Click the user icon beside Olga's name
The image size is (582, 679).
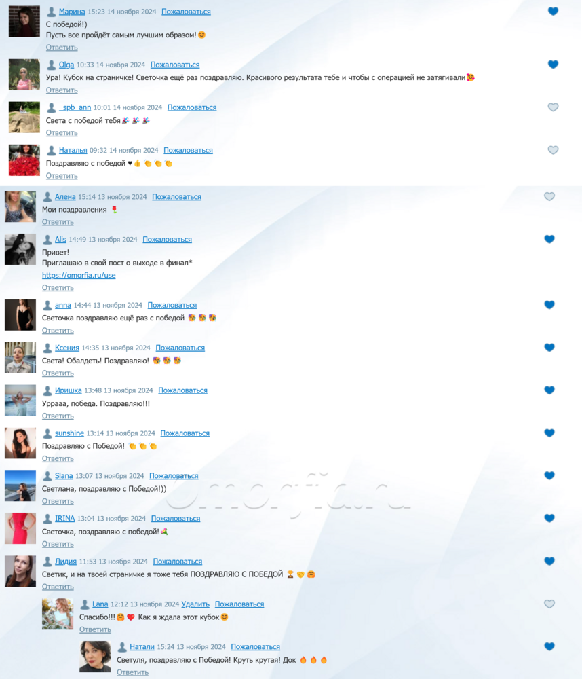pyautogui.click(x=51, y=65)
